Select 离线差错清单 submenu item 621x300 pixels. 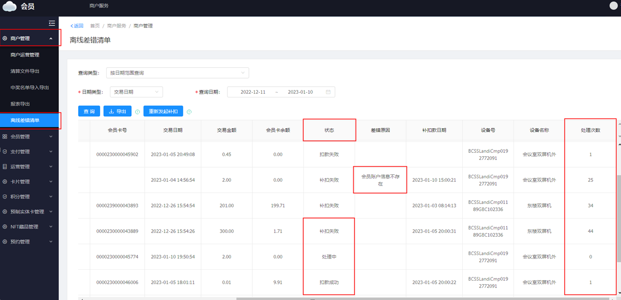click(29, 120)
